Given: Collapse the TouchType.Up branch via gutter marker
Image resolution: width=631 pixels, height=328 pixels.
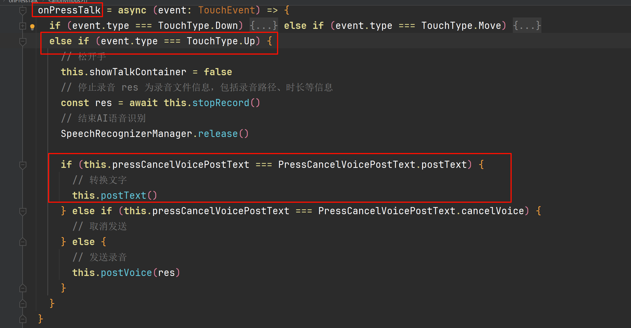Looking at the screenshot, I should click(x=23, y=42).
